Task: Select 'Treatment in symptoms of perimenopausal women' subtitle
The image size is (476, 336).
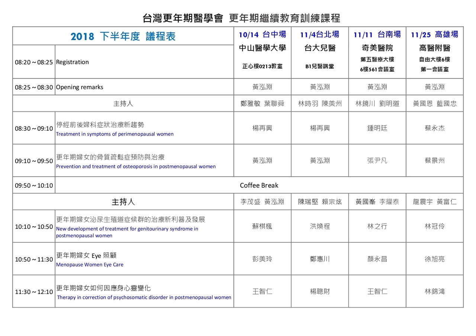Action: [115, 134]
